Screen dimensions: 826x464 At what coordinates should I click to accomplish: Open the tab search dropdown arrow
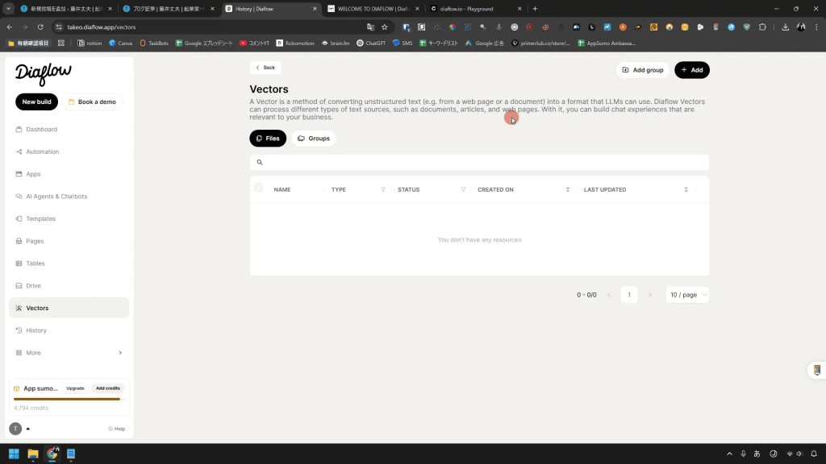8,9
